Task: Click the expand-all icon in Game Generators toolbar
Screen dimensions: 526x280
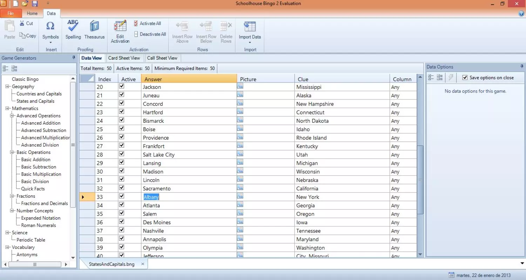Action: click(x=5, y=69)
